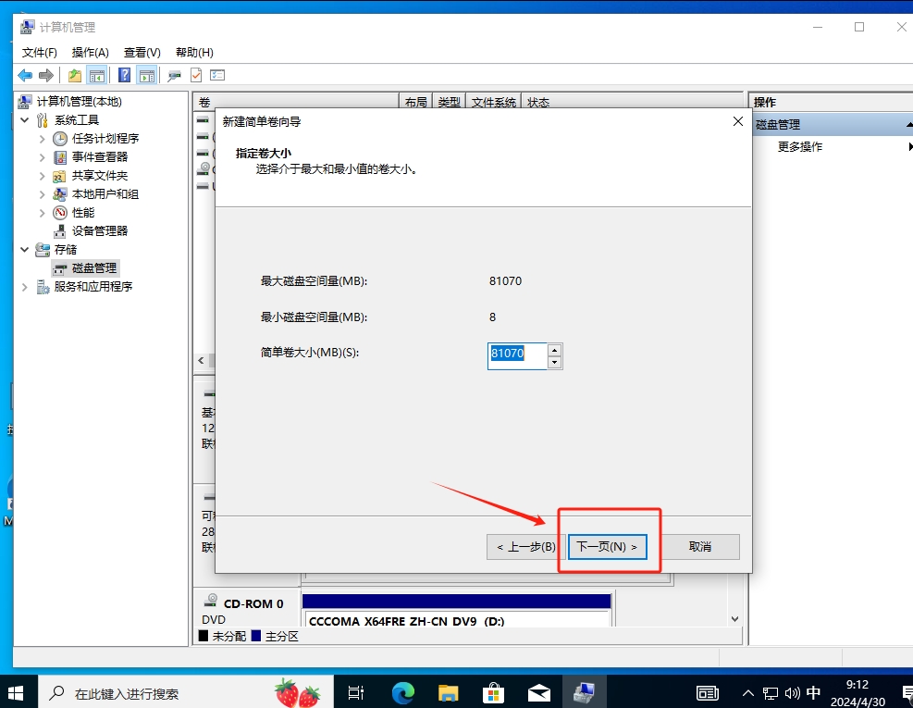Image resolution: width=913 pixels, height=708 pixels.
Task: Click the taskbar search box
Action: click(x=185, y=693)
